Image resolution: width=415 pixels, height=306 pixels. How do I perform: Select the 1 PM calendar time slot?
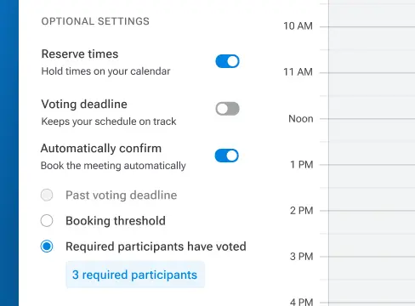tap(372, 188)
